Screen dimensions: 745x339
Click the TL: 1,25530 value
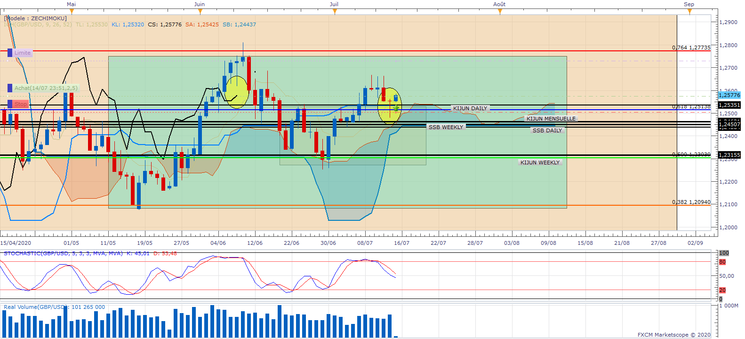pos(92,24)
